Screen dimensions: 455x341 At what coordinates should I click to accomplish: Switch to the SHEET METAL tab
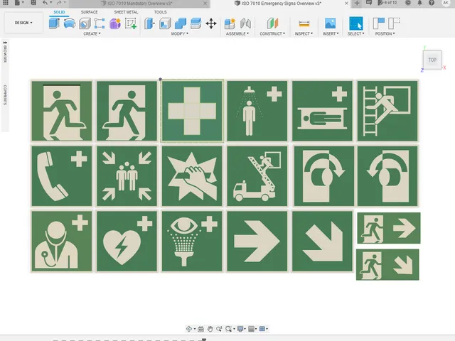126,12
